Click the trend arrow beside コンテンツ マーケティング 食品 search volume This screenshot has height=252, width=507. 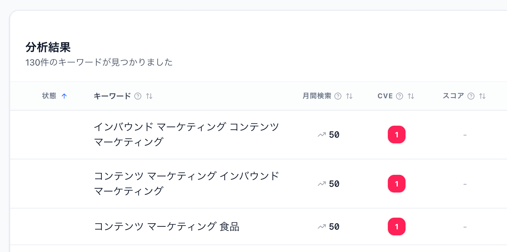tap(321, 226)
